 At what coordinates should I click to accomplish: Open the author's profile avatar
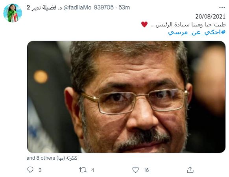point(13,13)
